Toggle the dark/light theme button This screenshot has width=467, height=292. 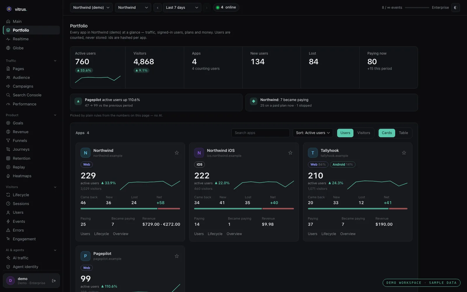tap(455, 8)
